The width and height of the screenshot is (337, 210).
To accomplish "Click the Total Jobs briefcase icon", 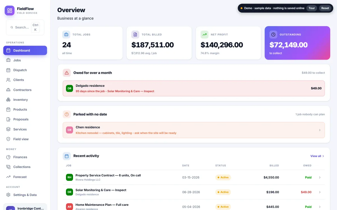I will (x=66, y=34).
